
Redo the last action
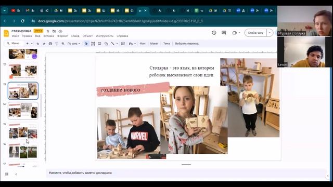[x=44, y=44]
